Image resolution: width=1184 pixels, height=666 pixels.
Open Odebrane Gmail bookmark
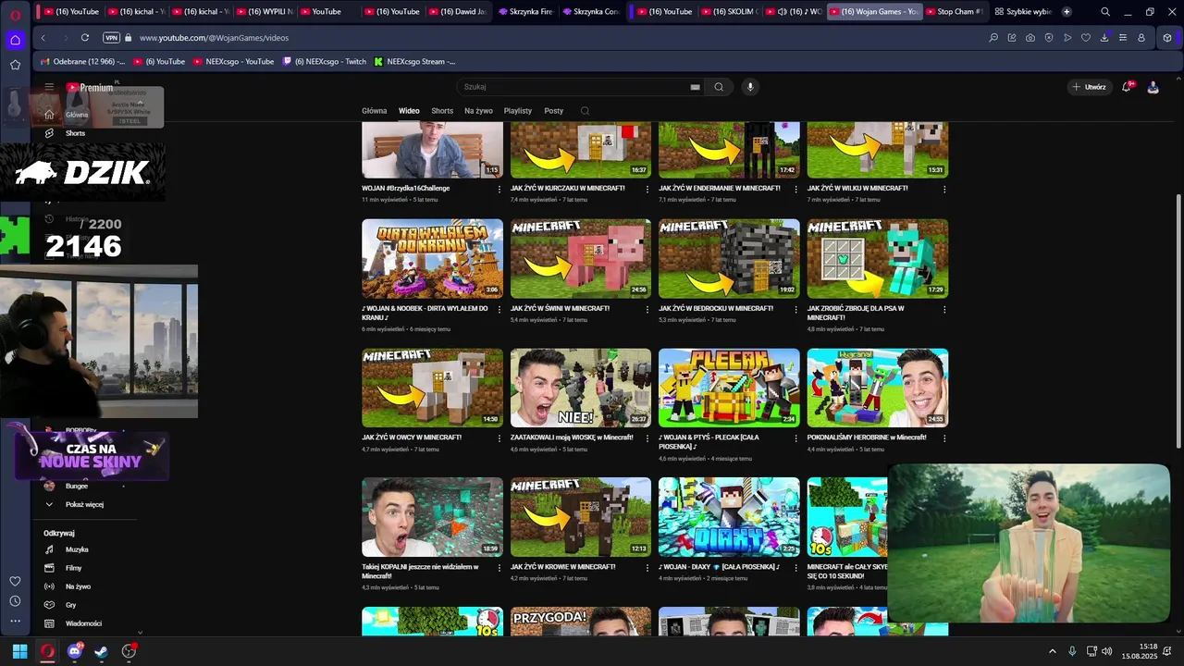82,61
